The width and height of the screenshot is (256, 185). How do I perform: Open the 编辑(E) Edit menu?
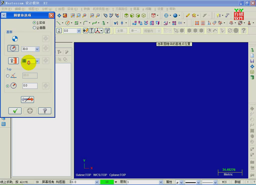[20, 9]
